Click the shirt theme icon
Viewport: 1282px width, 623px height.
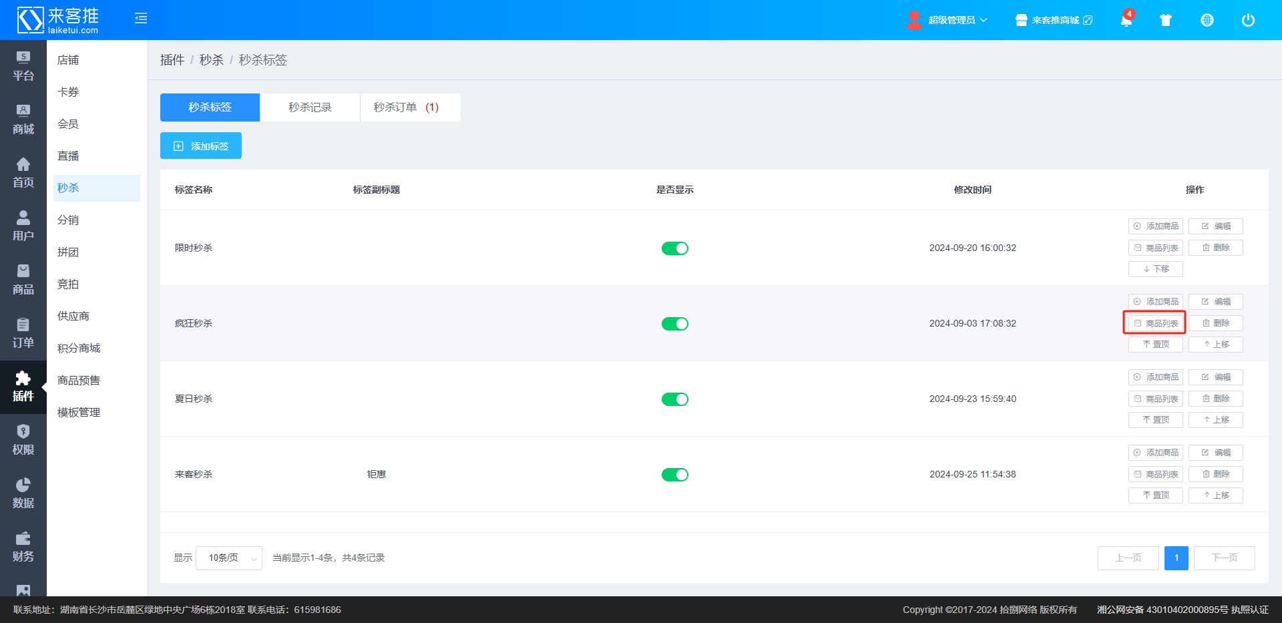1166,20
